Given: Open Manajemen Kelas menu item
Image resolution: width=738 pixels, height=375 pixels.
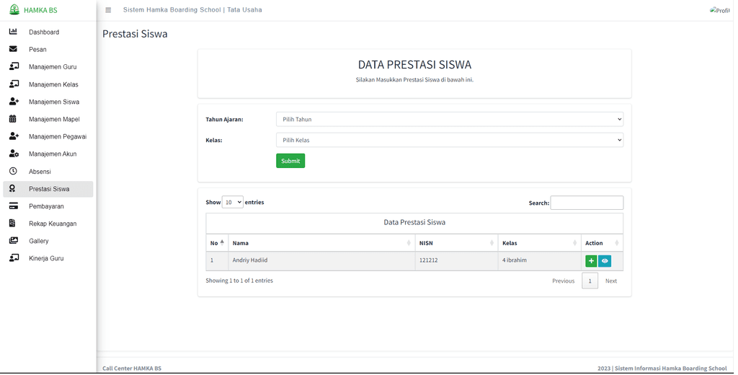Looking at the screenshot, I should pos(48,84).
